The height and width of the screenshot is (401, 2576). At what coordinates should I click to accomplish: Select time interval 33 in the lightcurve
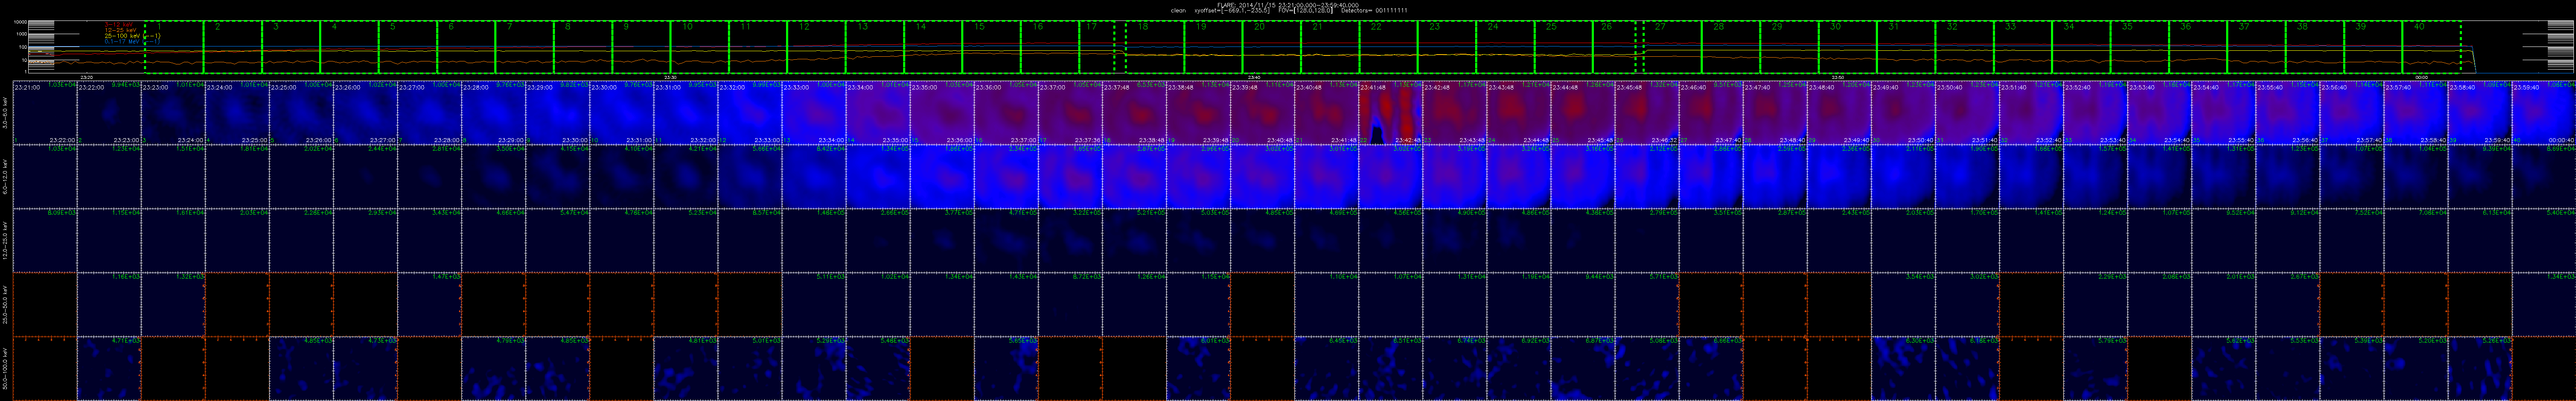click(x=2023, y=46)
